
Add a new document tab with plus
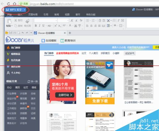70,33
